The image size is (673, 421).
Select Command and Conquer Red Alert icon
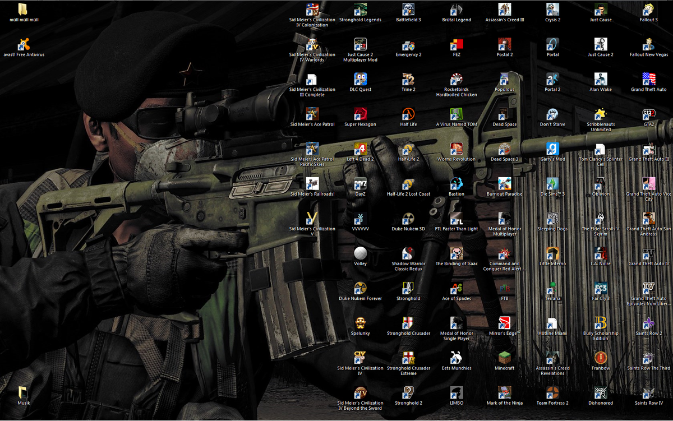[x=505, y=253]
